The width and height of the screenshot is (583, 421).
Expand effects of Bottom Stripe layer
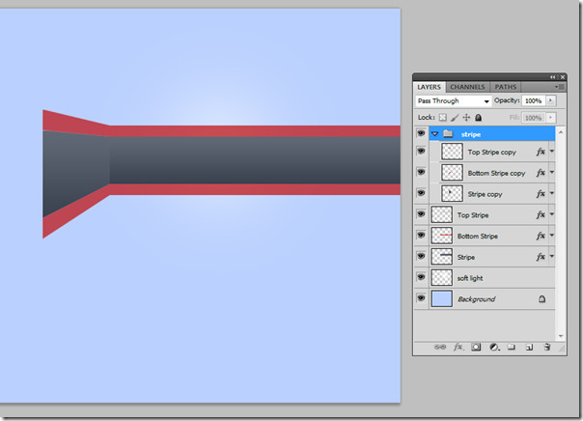(552, 236)
